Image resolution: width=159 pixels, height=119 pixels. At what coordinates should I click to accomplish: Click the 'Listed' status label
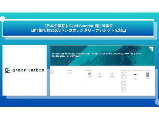pyautogui.click(x=147, y=79)
